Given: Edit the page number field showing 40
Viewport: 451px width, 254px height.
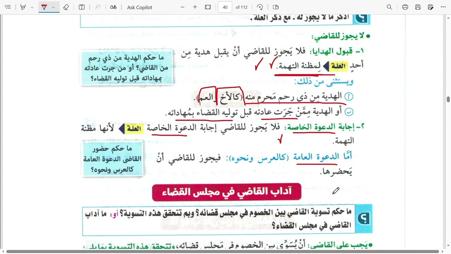Looking at the screenshot, I should pos(225,7).
